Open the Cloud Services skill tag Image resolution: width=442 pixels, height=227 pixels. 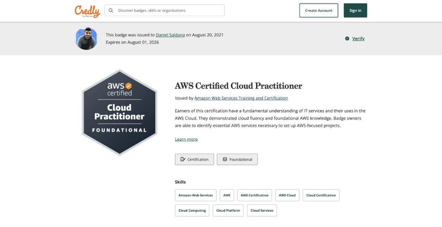[262, 210]
